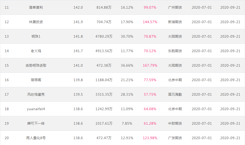Click the 4913.56万 equity value
Viewport: 245px width, 145px height.
[x=104, y=51]
